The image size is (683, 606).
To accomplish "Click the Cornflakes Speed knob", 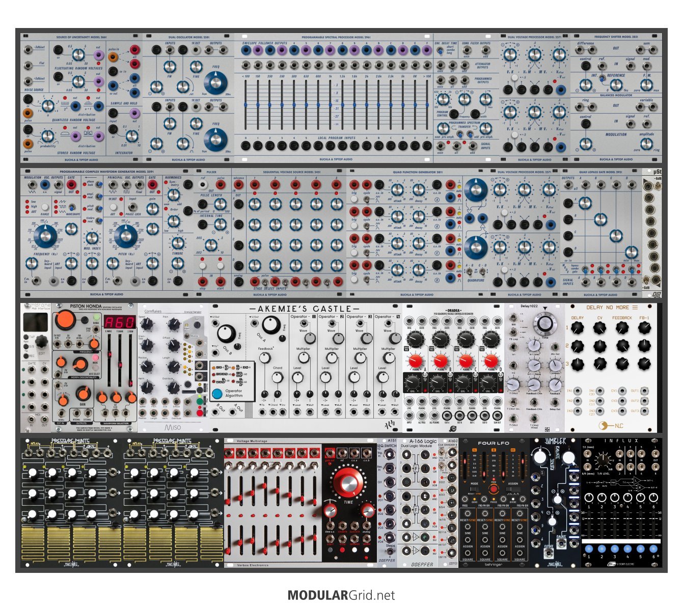I will click(147, 325).
